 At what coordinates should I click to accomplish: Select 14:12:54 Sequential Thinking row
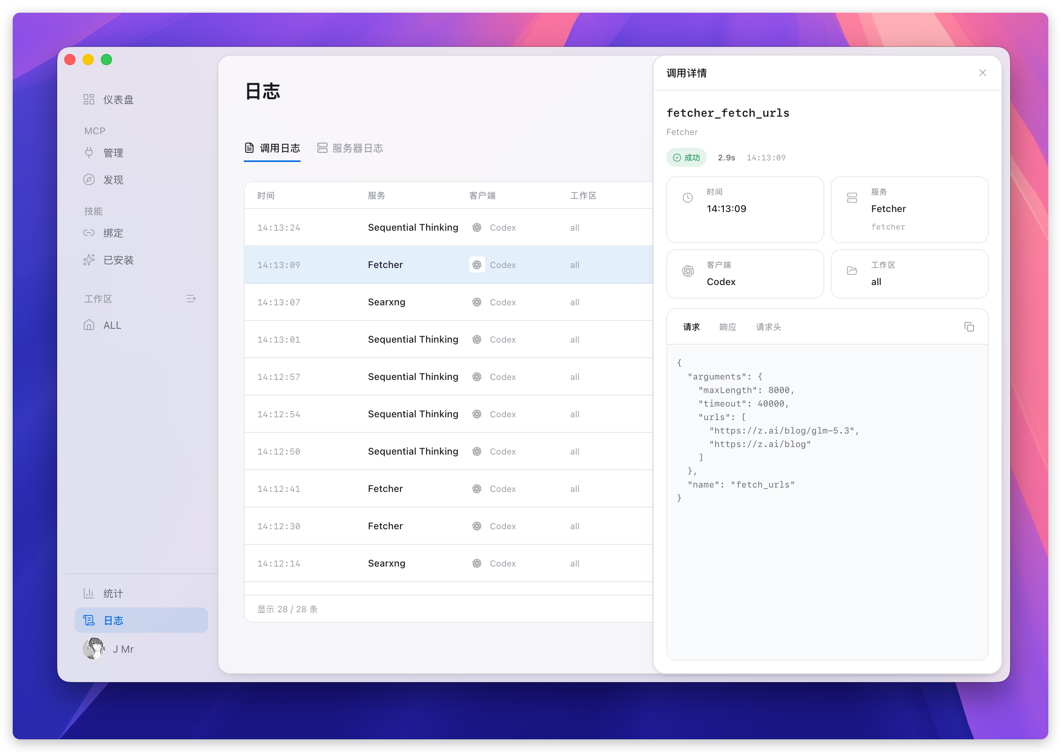448,414
